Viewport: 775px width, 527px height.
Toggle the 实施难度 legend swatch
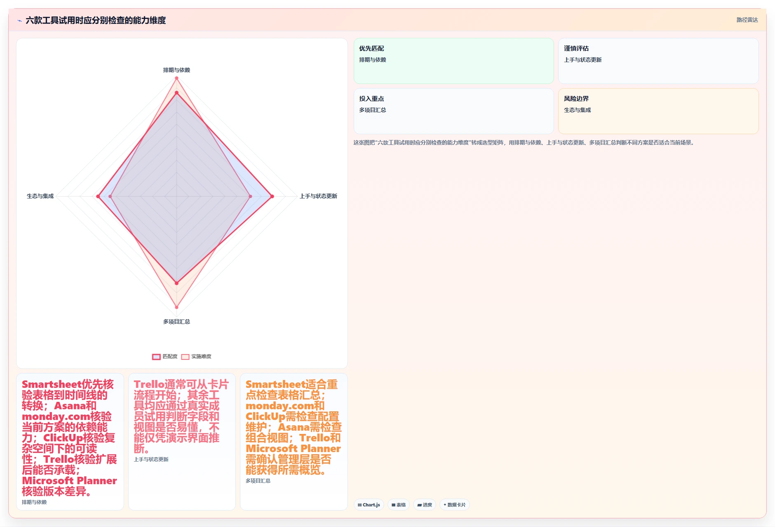click(185, 357)
